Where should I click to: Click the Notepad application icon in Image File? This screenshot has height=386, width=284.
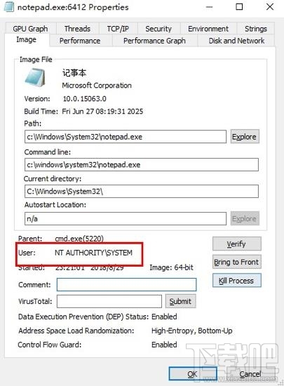[35, 77]
